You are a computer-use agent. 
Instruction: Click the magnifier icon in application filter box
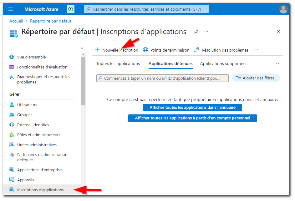100,78
